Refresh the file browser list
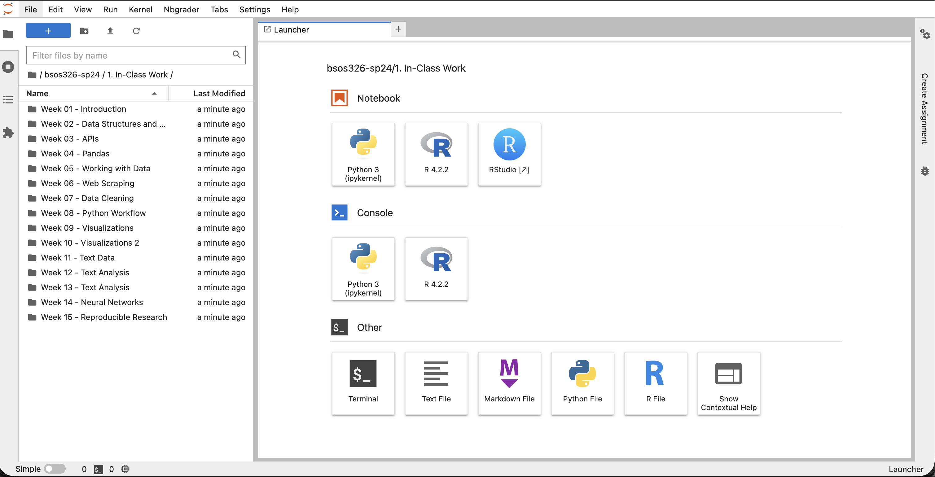935x477 pixels. point(136,31)
